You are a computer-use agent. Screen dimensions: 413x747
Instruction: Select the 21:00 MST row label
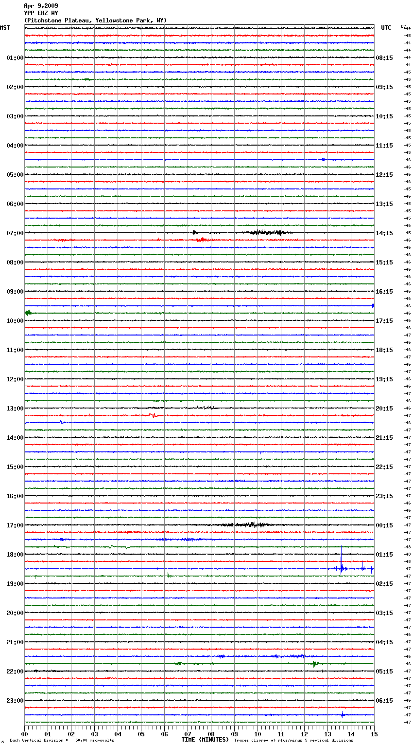point(15,642)
